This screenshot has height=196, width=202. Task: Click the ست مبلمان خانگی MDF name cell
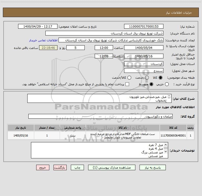click(x=123, y=136)
